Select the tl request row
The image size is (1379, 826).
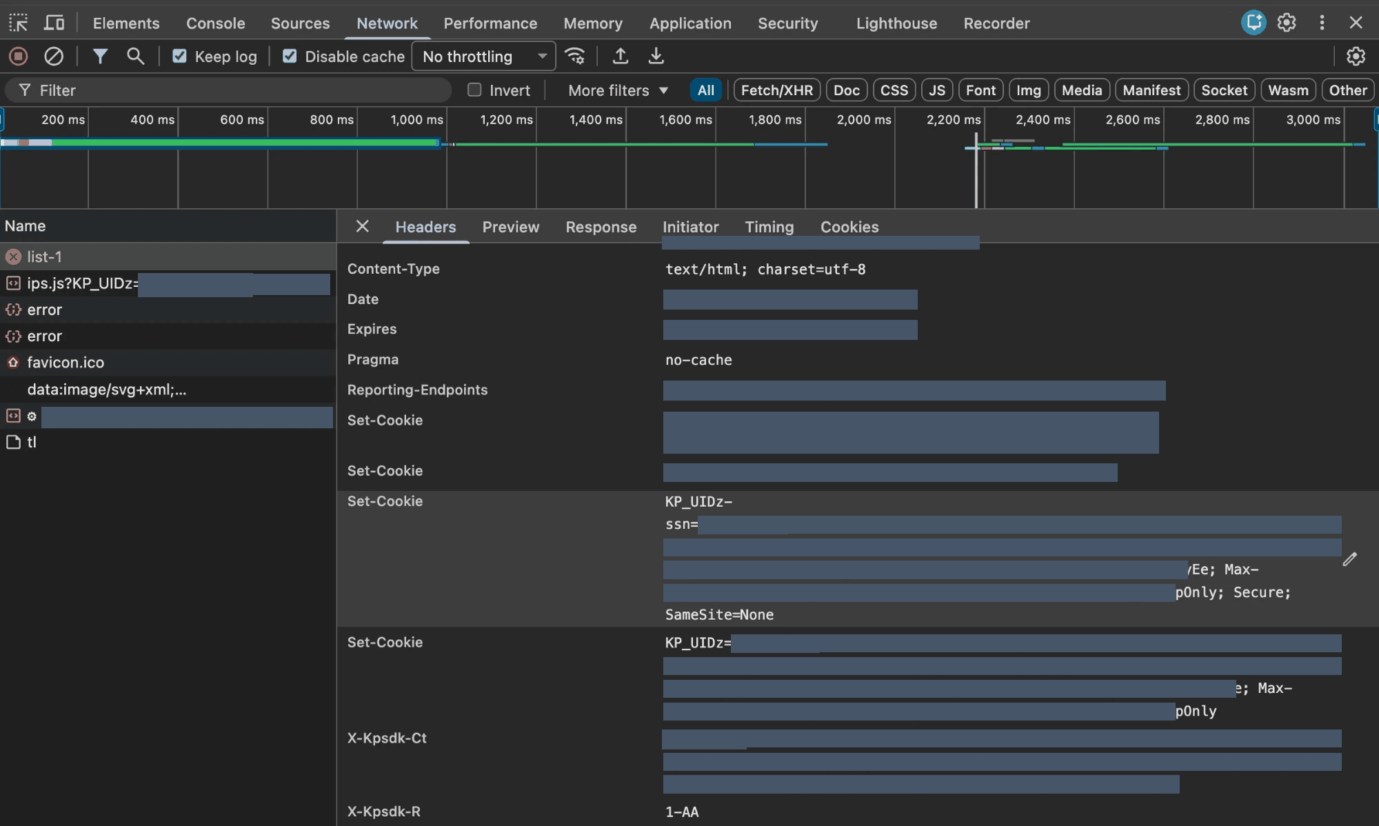pos(168,442)
